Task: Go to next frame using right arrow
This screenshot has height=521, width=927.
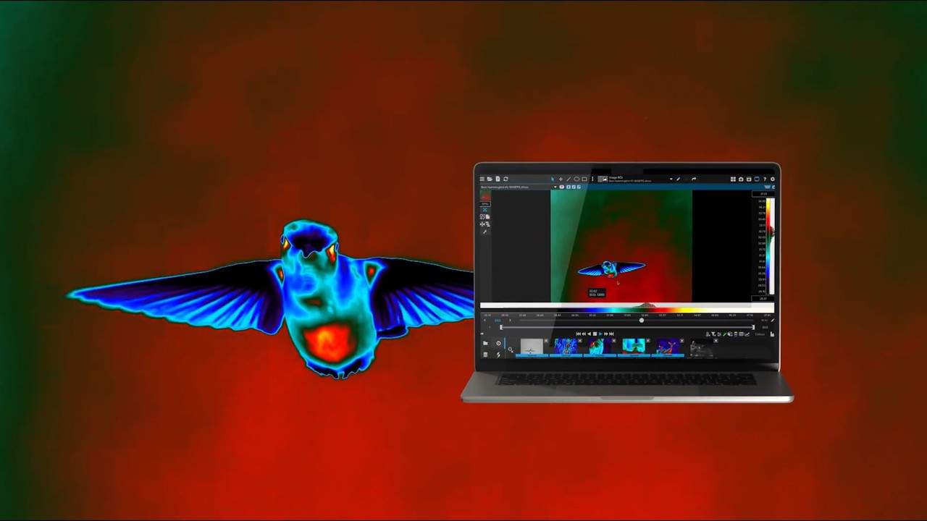Action: click(510, 320)
